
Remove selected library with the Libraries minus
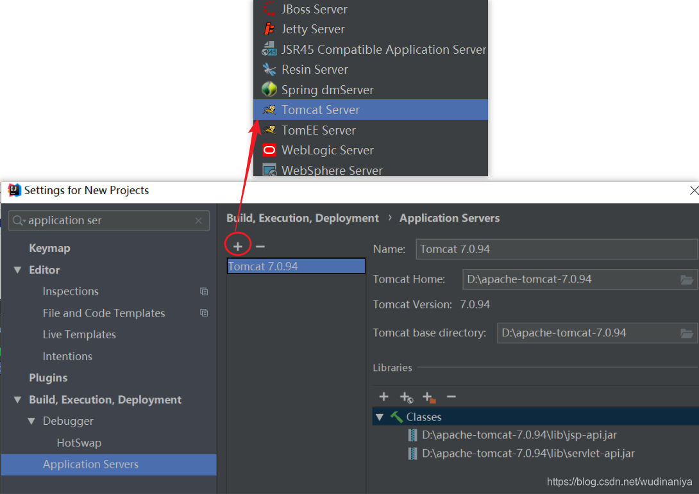tap(451, 397)
